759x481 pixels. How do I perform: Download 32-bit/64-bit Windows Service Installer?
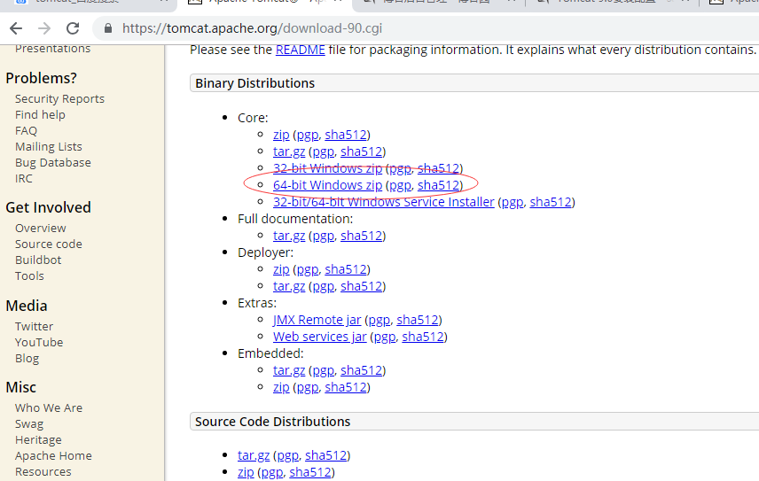click(383, 202)
